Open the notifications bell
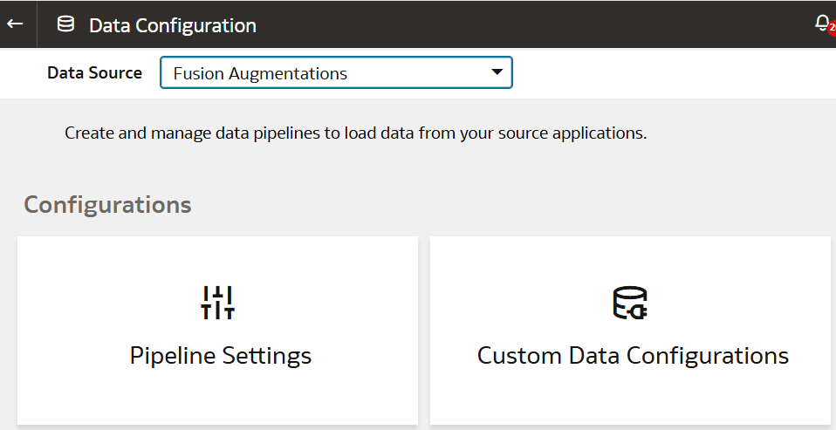Screen dimensions: 836x430 point(821,23)
